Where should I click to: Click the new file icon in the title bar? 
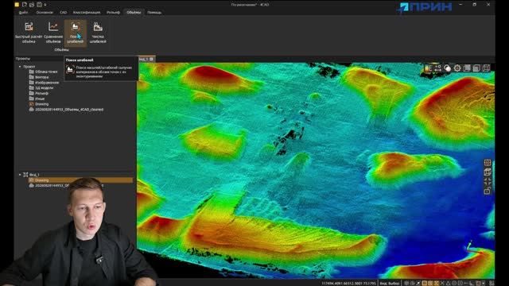pos(25,5)
